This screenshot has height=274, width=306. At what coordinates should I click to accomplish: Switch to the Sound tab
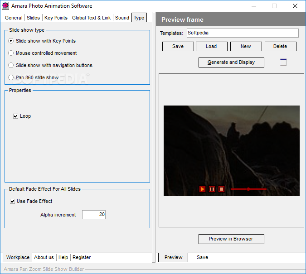(x=122, y=18)
